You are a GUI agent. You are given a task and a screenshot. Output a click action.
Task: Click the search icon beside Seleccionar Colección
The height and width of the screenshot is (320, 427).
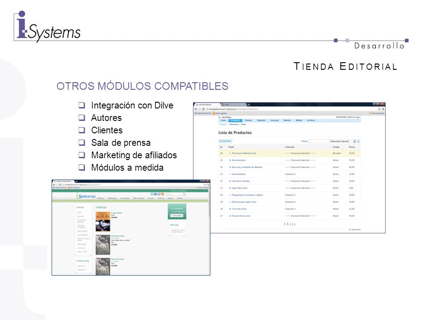click(359, 141)
